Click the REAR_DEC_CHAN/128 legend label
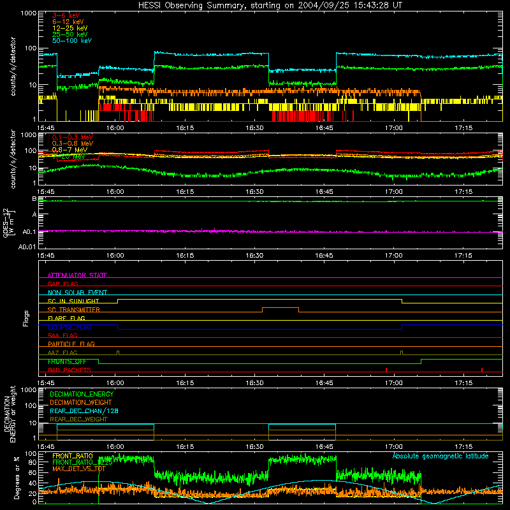Viewport: 510px width, 510px height. tap(84, 411)
